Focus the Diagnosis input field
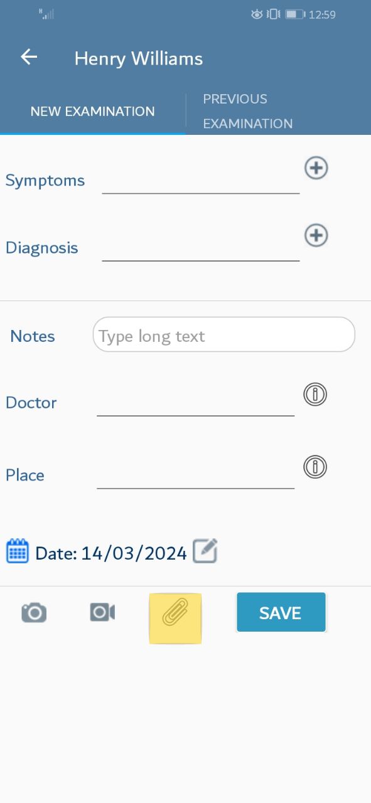The height and width of the screenshot is (803, 371). 201,248
